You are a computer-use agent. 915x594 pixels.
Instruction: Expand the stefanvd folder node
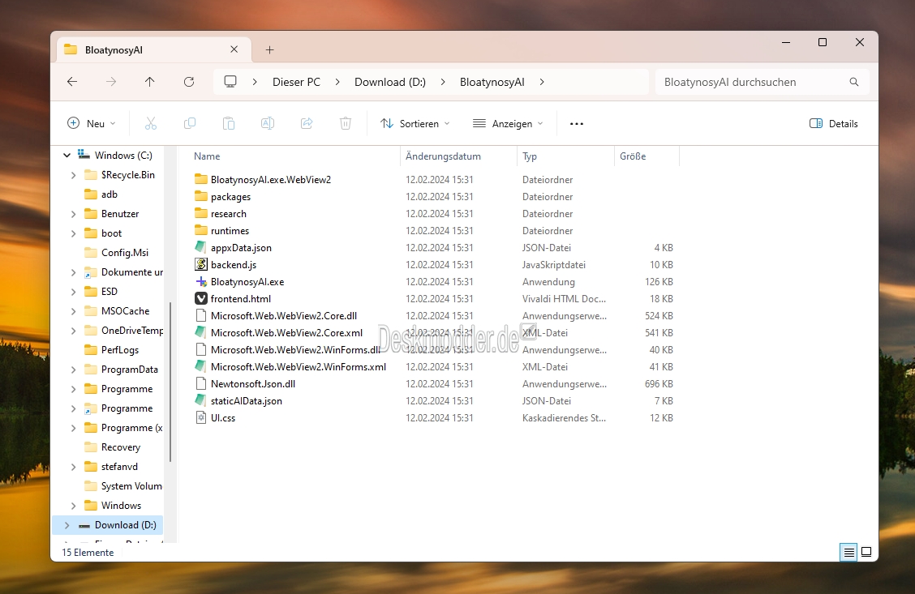[73, 467]
